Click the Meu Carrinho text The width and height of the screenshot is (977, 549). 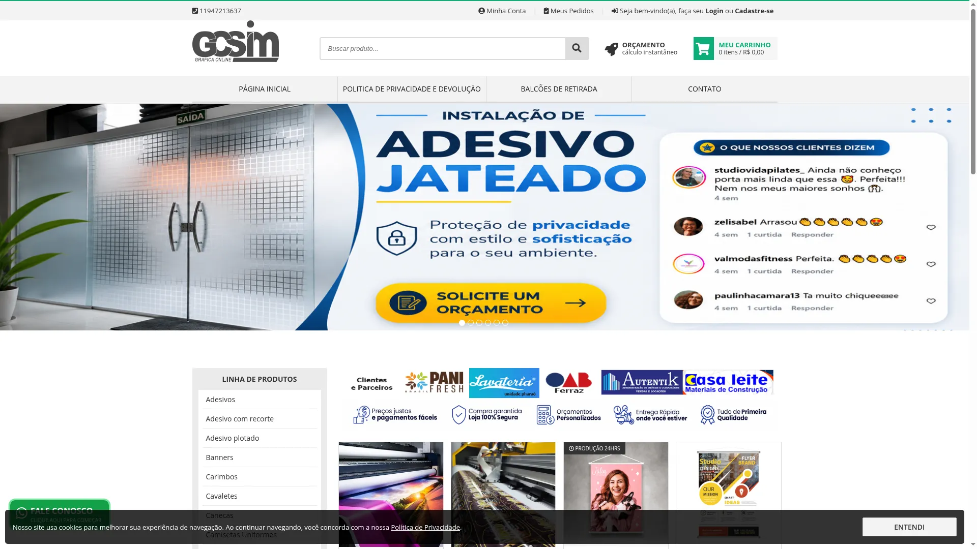click(744, 45)
